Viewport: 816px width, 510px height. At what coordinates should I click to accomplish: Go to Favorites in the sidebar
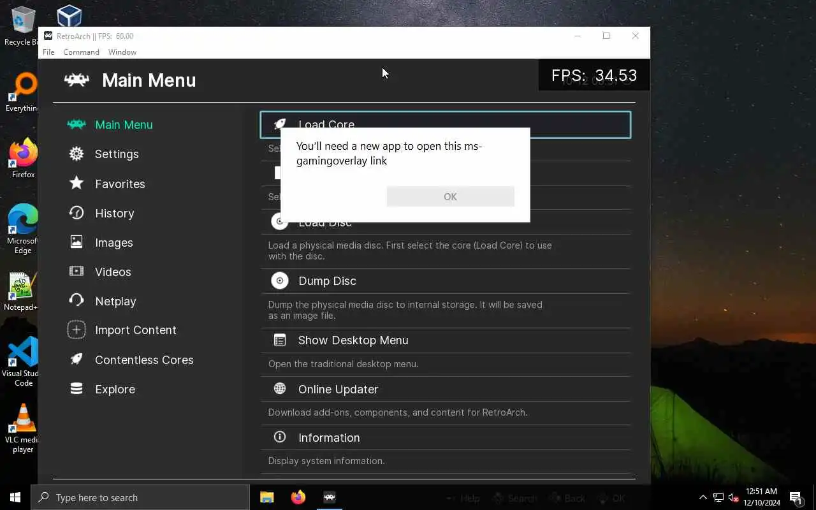point(120,184)
